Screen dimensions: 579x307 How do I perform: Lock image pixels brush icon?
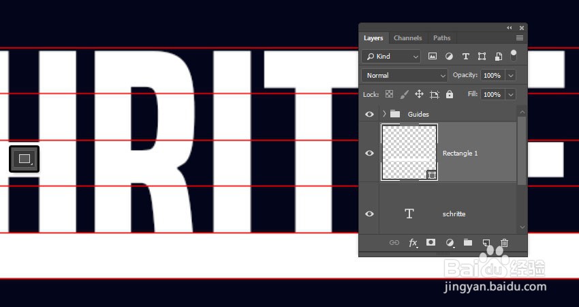[x=405, y=94]
